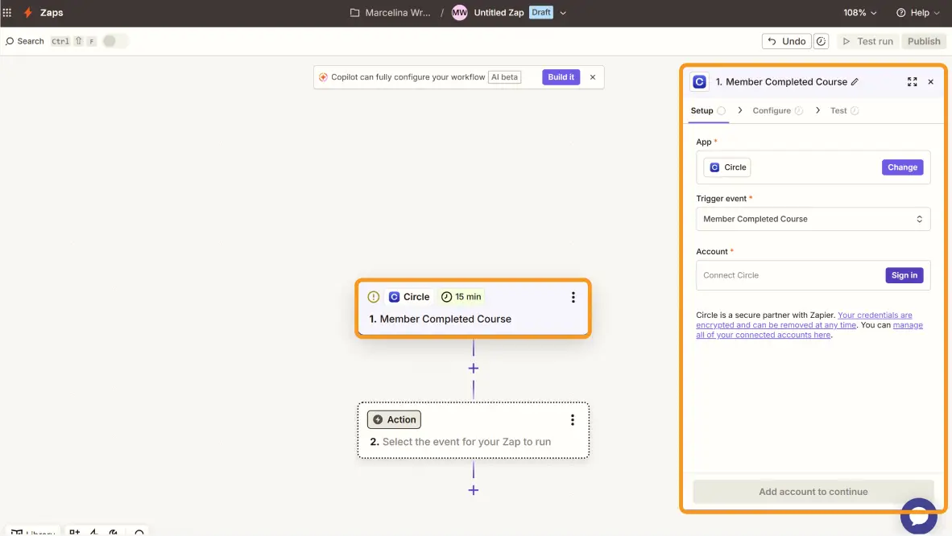The width and height of the screenshot is (952, 536).
Task: Click the MW user avatar
Action: coord(460,12)
